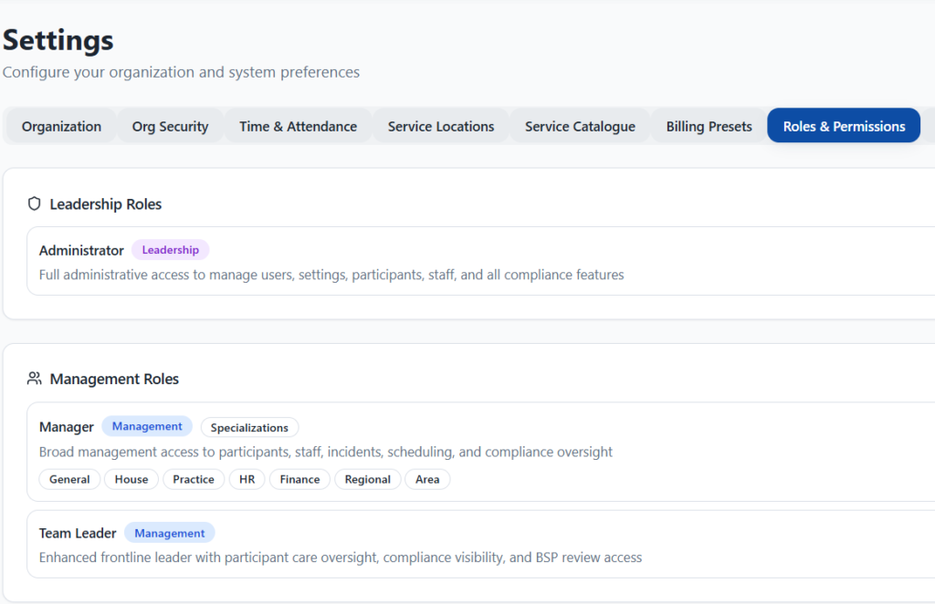Click the Administrator role name
Viewport: 935px width, 604px height.
pos(81,250)
